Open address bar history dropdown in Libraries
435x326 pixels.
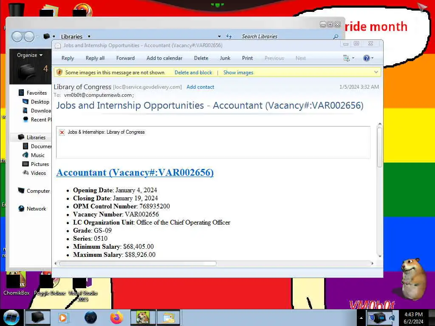219,37
